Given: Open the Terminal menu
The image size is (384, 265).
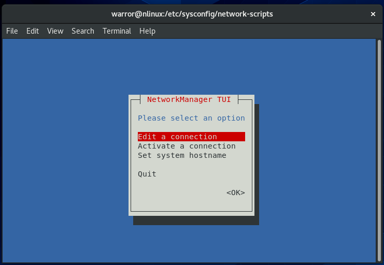Looking at the screenshot, I should coord(117,31).
